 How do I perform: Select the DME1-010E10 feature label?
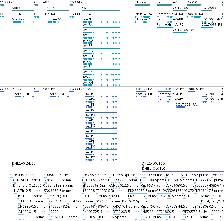[x=153, y=169]
